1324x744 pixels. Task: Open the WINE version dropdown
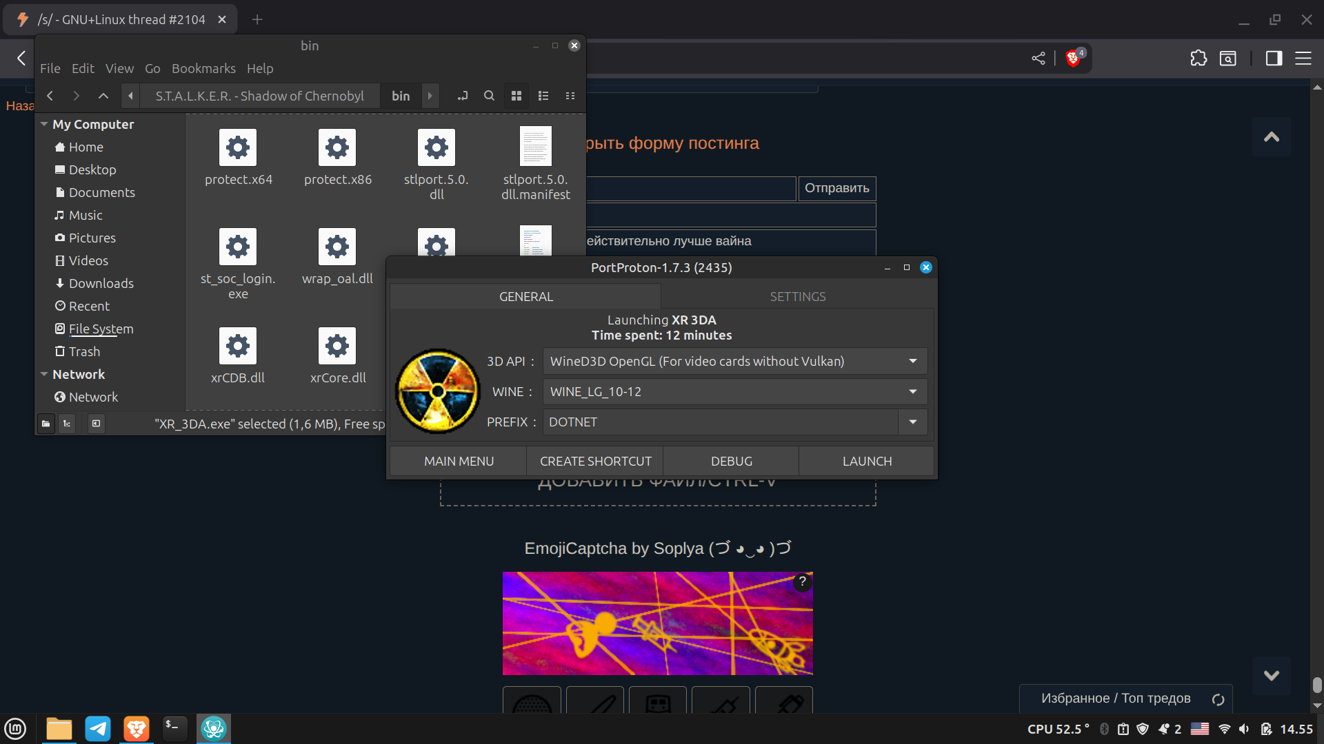pyautogui.click(x=912, y=391)
